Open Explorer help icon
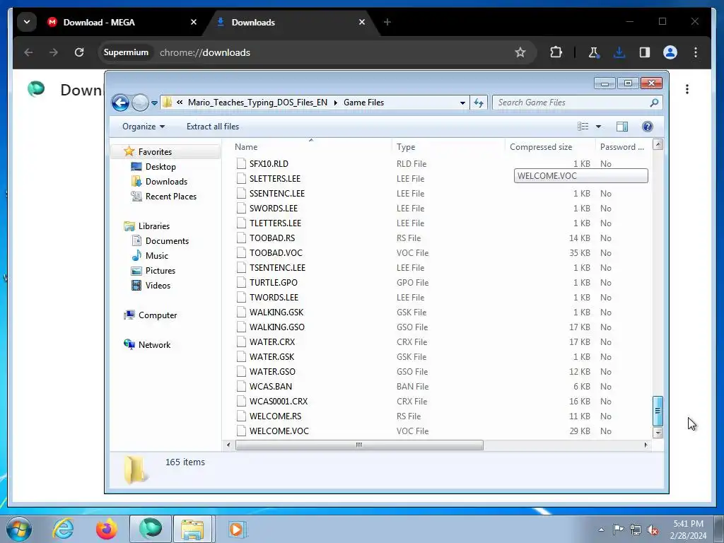The width and height of the screenshot is (724, 543). pos(648,127)
